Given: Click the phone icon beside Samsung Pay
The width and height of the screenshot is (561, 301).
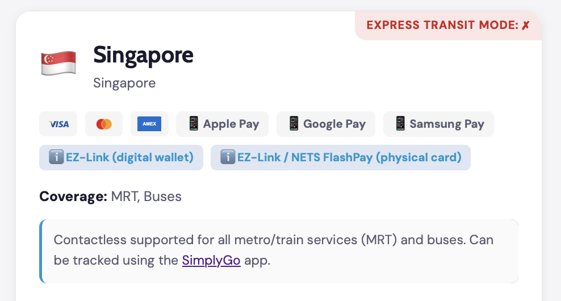Looking at the screenshot, I should pos(400,124).
